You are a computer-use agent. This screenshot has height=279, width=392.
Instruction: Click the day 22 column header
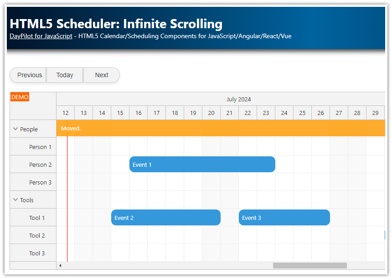(x=248, y=113)
